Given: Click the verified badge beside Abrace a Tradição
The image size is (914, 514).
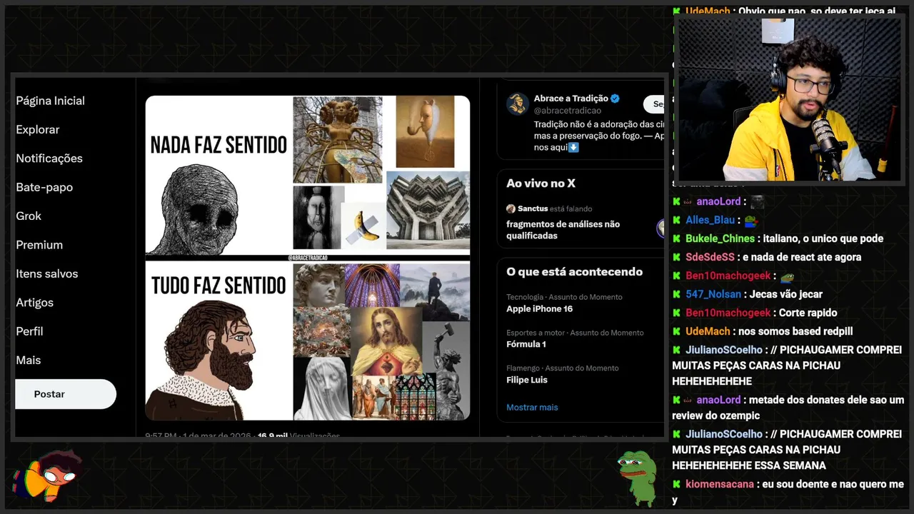Looking at the screenshot, I should (x=615, y=99).
